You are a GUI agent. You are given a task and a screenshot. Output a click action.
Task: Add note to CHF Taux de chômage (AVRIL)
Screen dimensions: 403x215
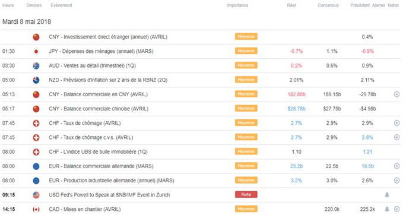point(397,123)
